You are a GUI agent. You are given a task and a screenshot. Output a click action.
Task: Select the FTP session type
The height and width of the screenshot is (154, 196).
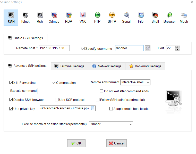(97, 18)
